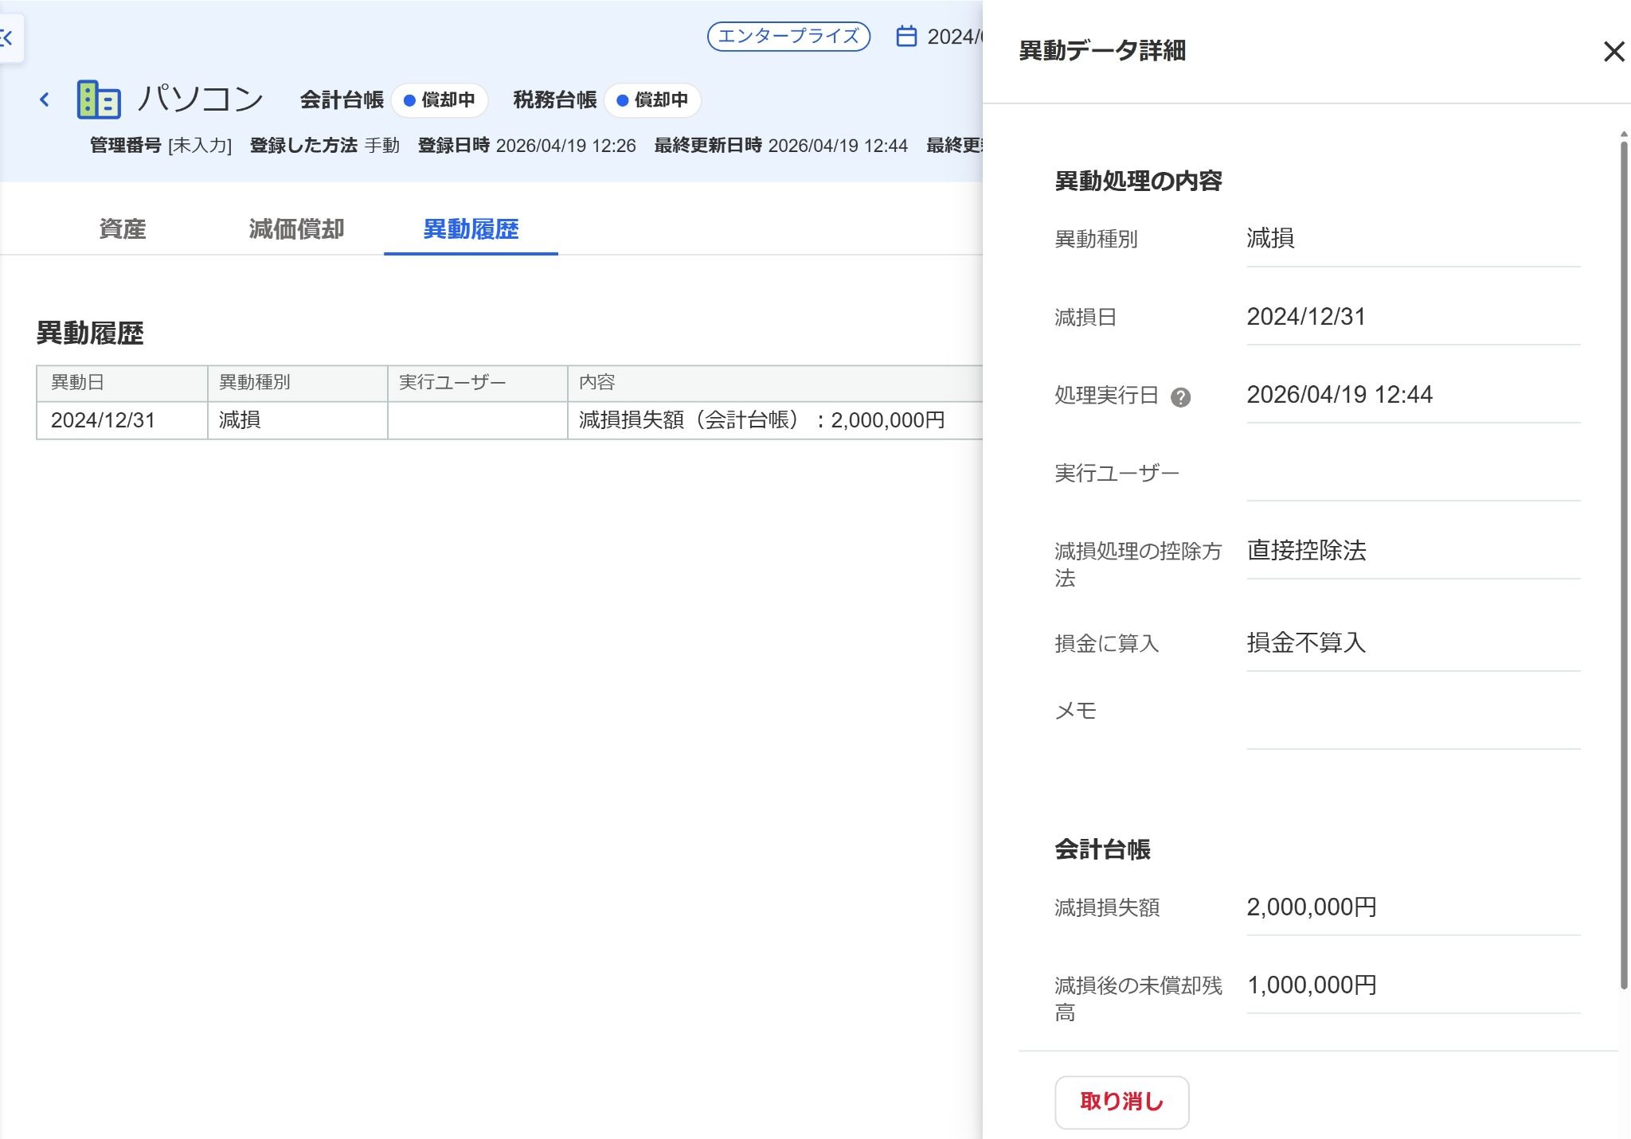This screenshot has height=1139, width=1631.
Task: Close the 異動データ詳細 panel
Action: [x=1613, y=52]
